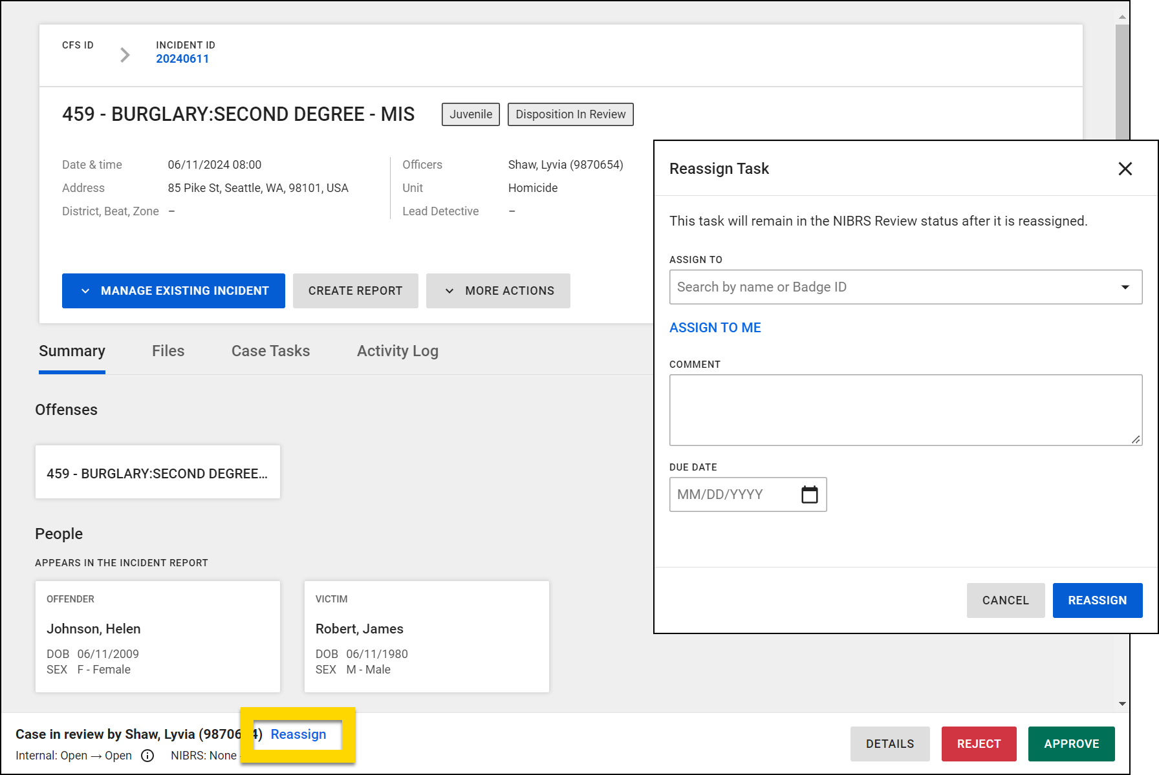Open the due date calendar picker
This screenshot has width=1159, height=775.
[x=809, y=494]
